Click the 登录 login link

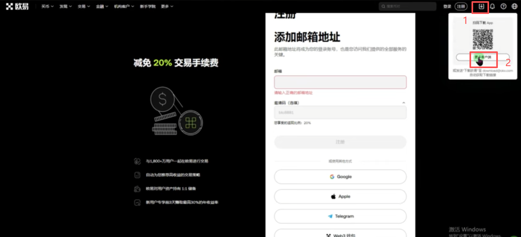tap(447, 6)
